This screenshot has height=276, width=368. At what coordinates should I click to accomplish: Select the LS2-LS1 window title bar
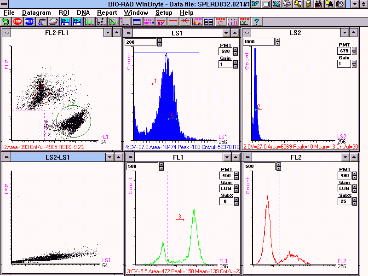tap(58, 157)
